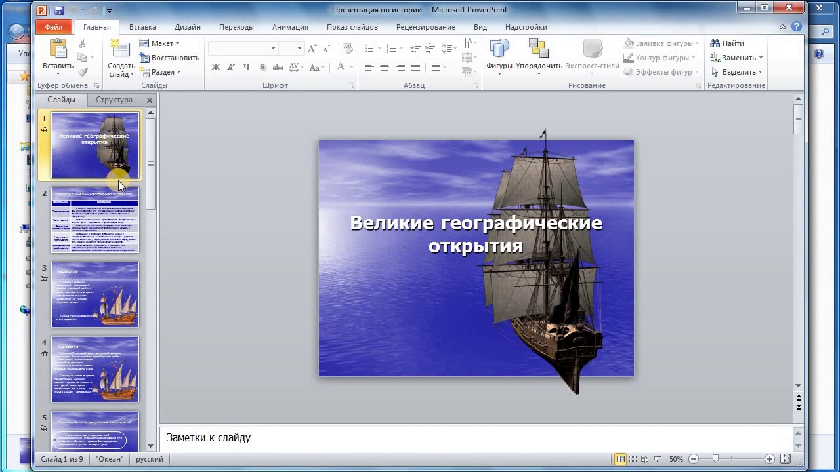Image resolution: width=840 pixels, height=472 pixels.
Task: Click the Replace (Заменить) button
Action: [x=736, y=58]
